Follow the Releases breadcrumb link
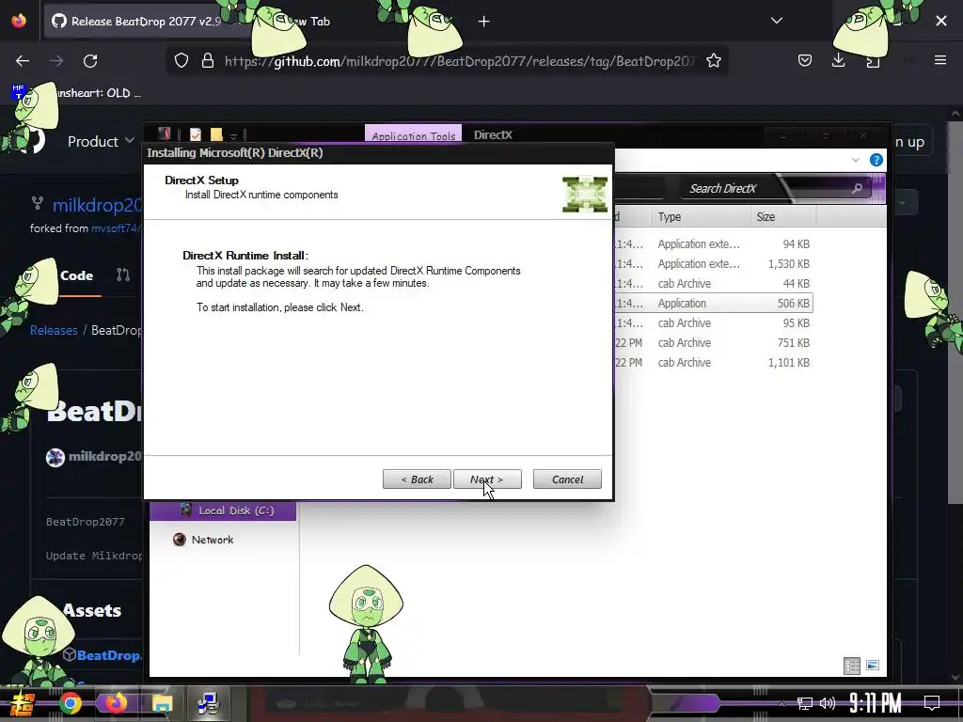 tap(54, 330)
